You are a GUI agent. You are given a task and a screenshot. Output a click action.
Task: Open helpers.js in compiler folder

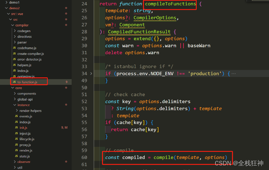point(24,65)
